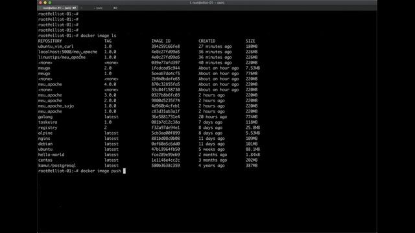
Task: Minimize the terminal with yellow button
Action: click(x=45, y=3)
